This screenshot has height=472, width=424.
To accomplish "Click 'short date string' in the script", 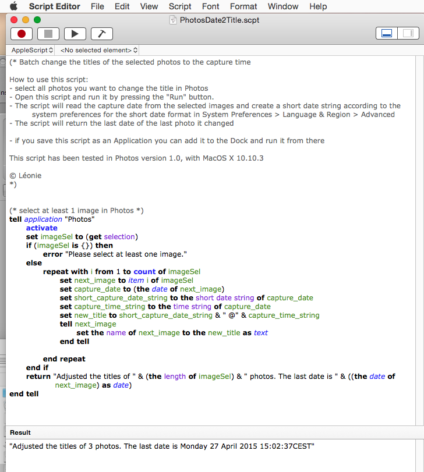I will pos(225,298).
